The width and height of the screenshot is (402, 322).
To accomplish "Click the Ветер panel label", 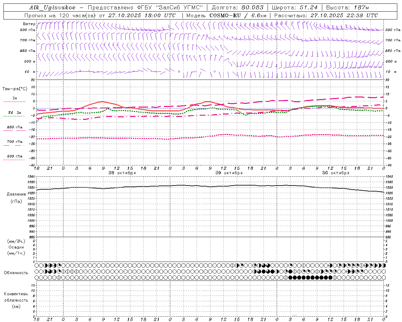I will pos(29,24).
